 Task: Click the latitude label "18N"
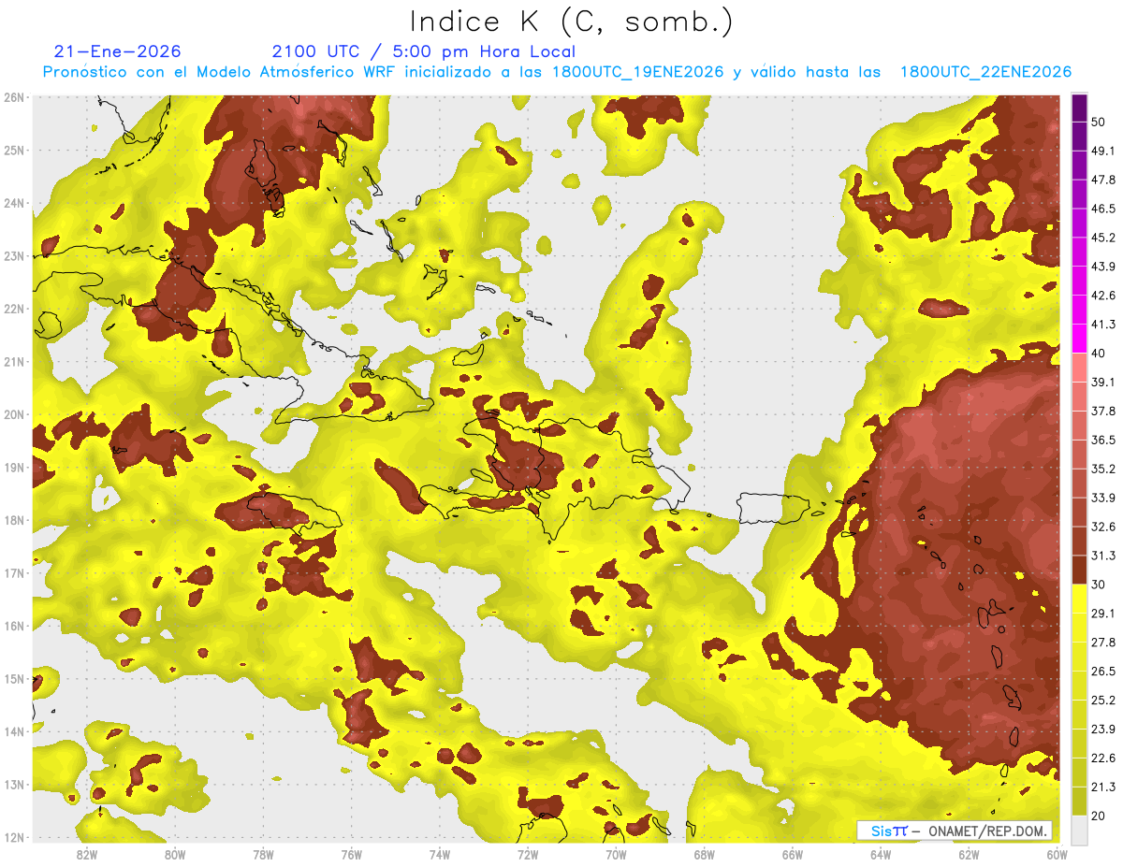point(14,520)
